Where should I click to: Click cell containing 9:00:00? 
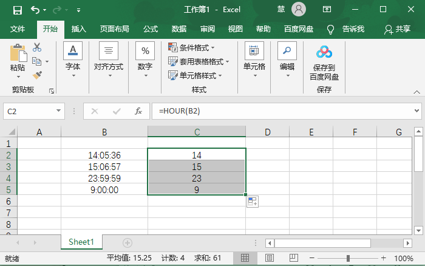point(104,190)
